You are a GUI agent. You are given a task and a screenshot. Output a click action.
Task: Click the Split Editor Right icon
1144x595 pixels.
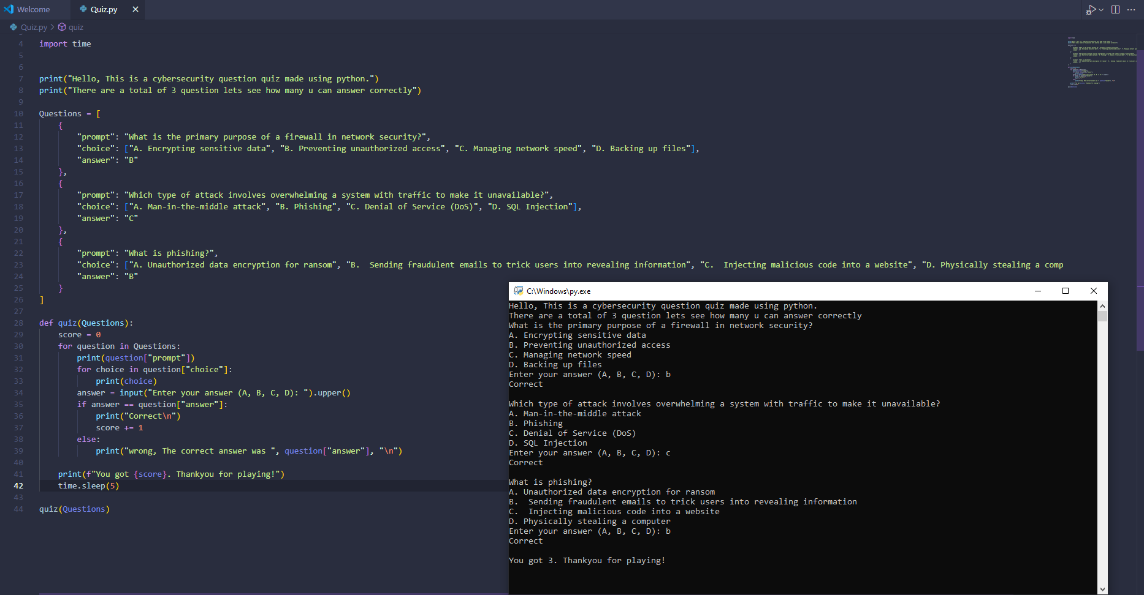tap(1115, 10)
